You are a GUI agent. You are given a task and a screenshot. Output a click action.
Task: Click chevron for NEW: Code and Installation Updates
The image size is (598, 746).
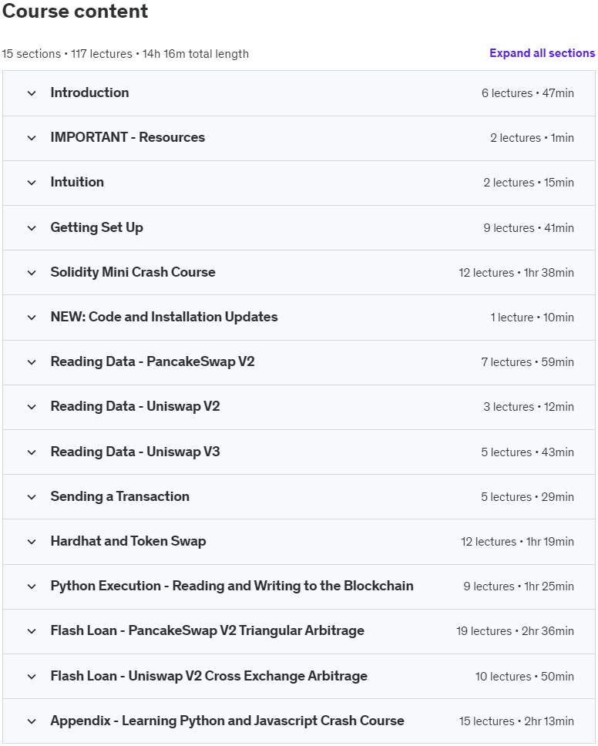32,318
